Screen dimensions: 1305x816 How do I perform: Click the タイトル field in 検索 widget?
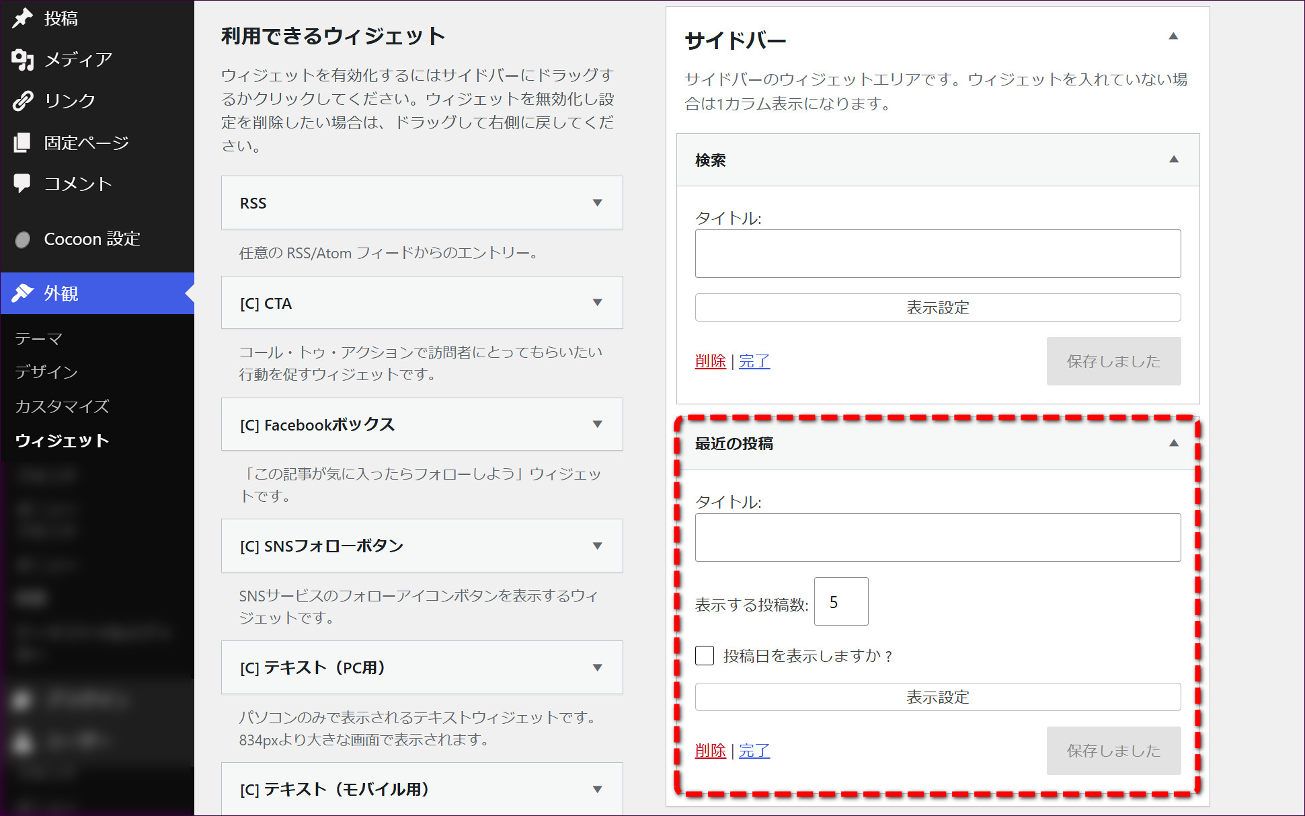pyautogui.click(x=938, y=254)
